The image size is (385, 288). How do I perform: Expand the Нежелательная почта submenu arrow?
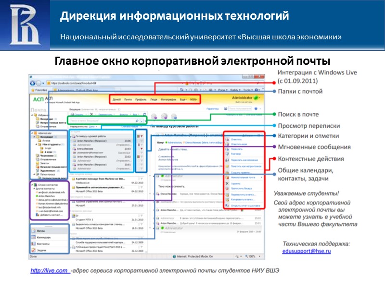pyautogui.click(x=261, y=177)
